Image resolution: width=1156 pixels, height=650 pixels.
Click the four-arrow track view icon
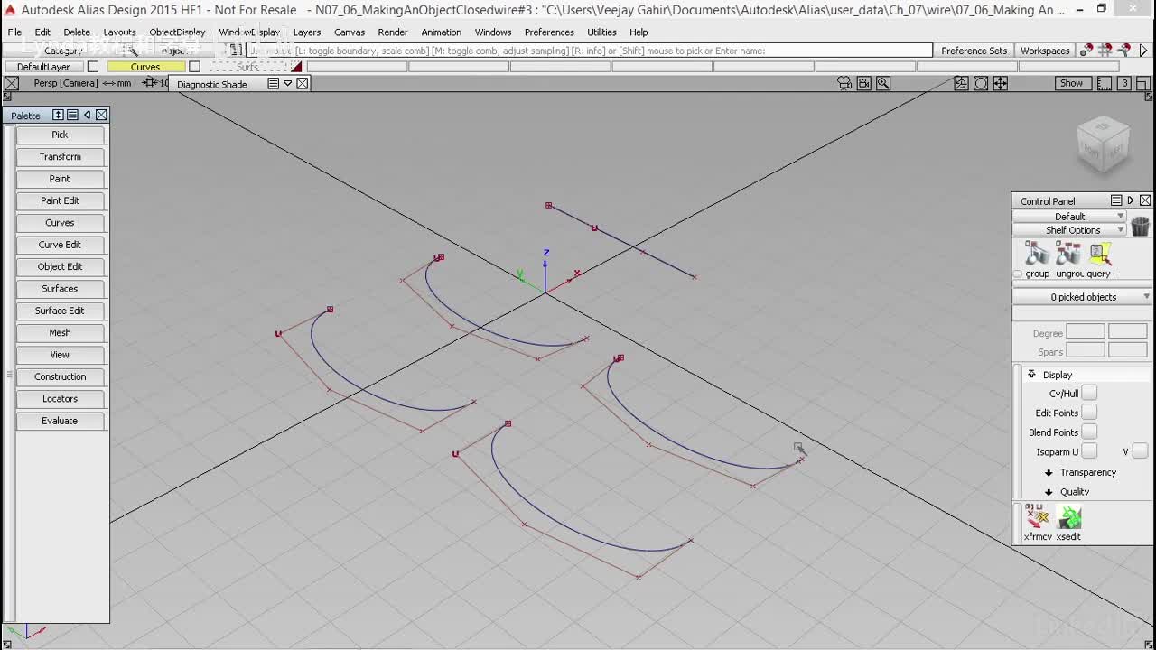click(1001, 83)
